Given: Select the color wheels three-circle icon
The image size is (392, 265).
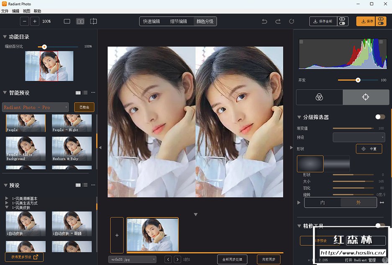Looking at the screenshot, I should (x=319, y=97).
